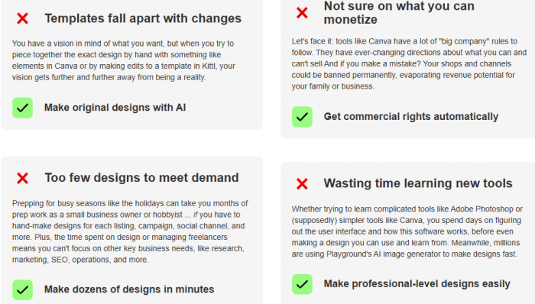The height and width of the screenshot is (304, 535).
Task: Click 'Make dozens of designs in minutes' text
Action: coord(129,289)
